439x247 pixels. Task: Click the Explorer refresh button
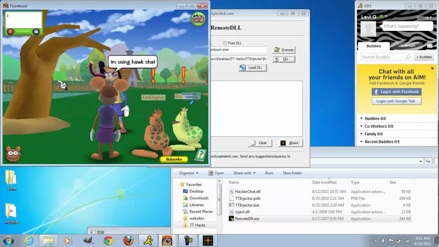(x=428, y=161)
